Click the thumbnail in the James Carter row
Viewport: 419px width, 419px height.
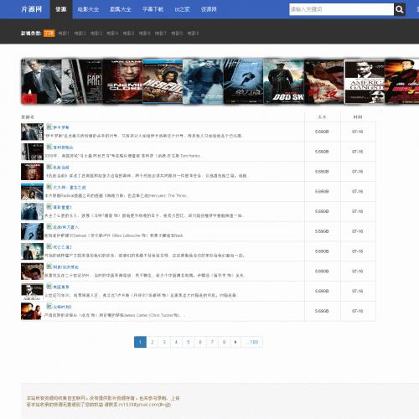click(32, 311)
